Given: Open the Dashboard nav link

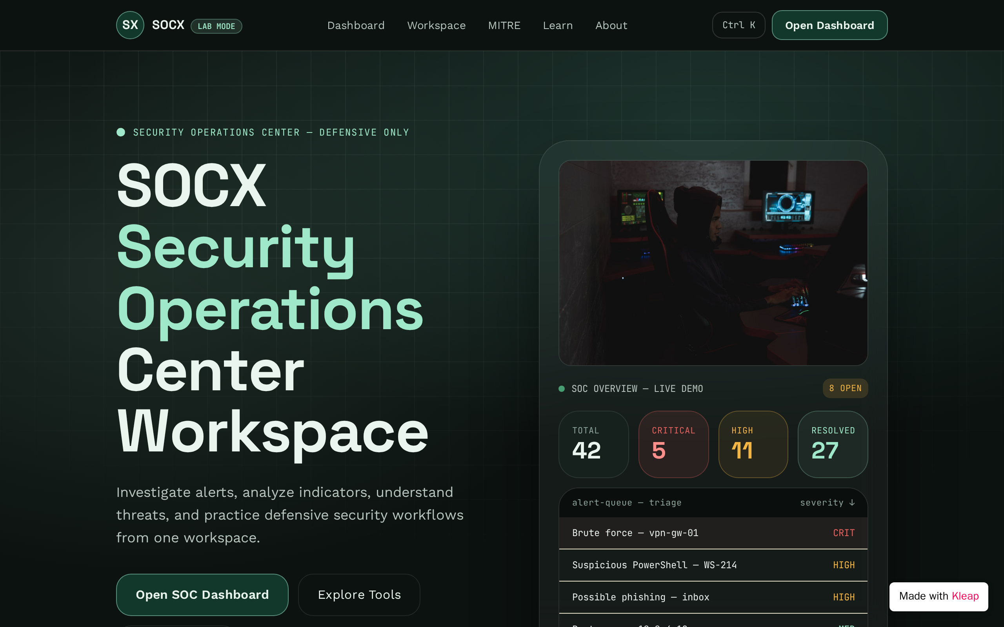Looking at the screenshot, I should [356, 25].
